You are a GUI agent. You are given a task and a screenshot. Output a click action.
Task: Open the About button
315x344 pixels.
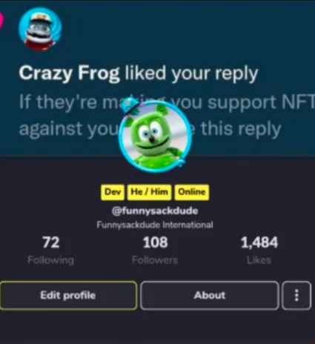pyautogui.click(x=210, y=295)
